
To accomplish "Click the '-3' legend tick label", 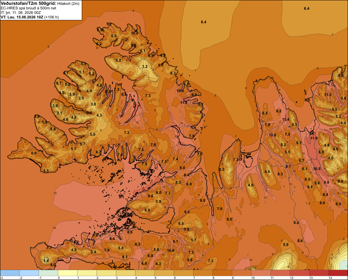I will coord(1,278).
